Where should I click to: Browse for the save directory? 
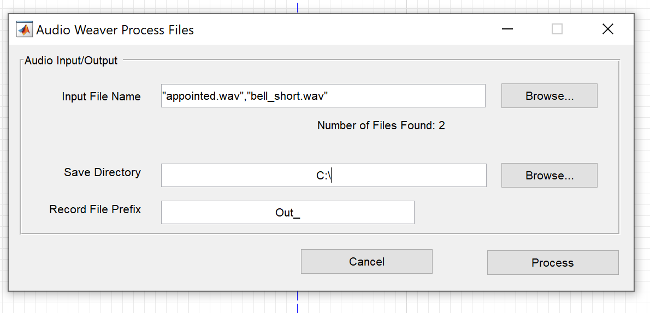coord(549,176)
